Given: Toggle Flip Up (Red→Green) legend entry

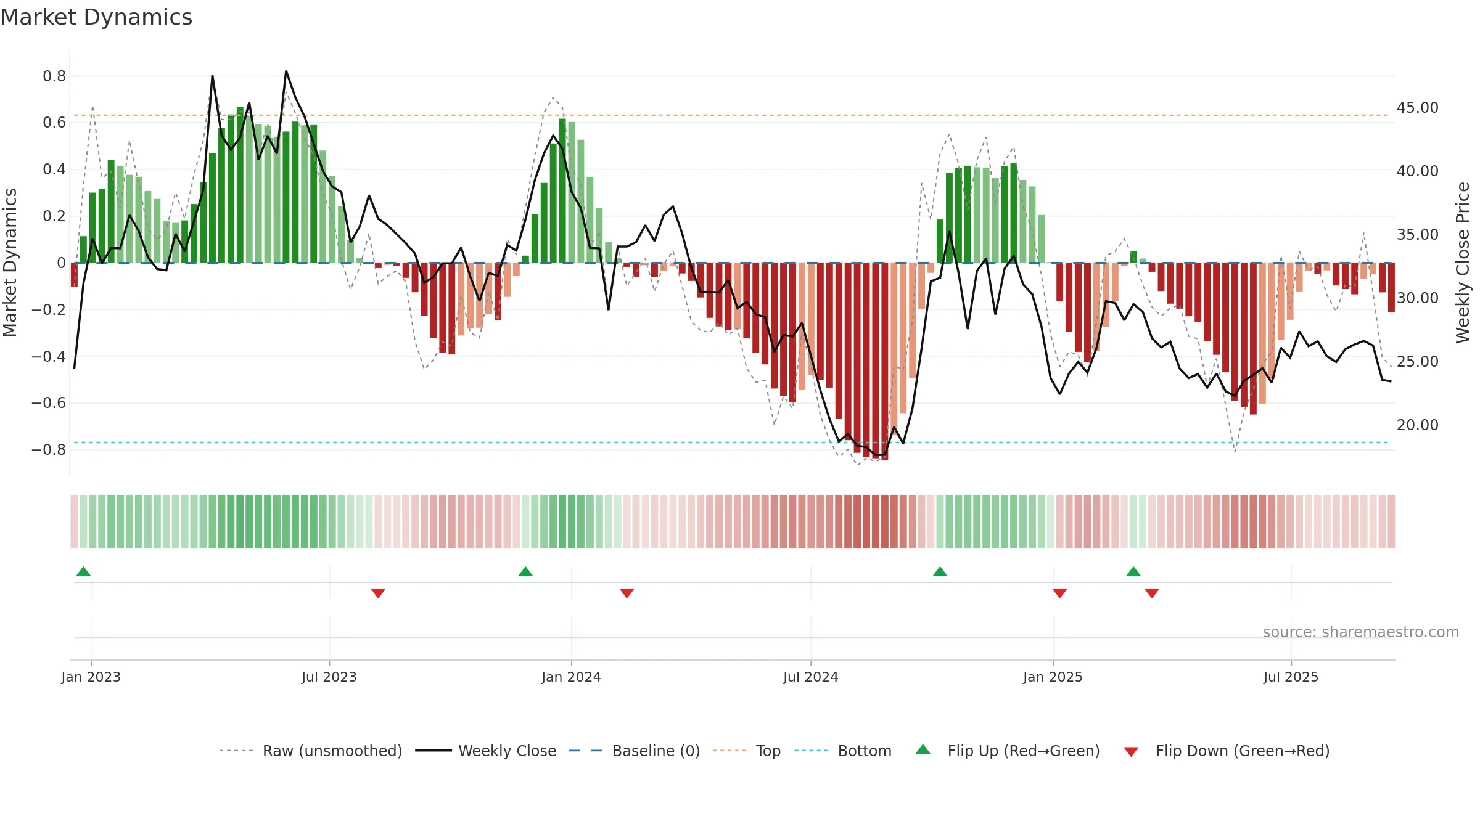Looking at the screenshot, I should 1008,751.
